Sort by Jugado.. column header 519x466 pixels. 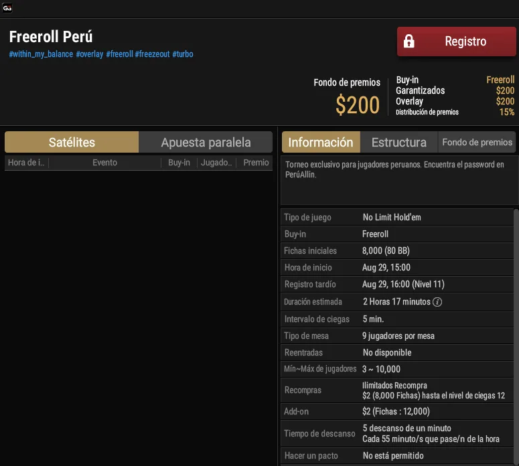pos(216,163)
